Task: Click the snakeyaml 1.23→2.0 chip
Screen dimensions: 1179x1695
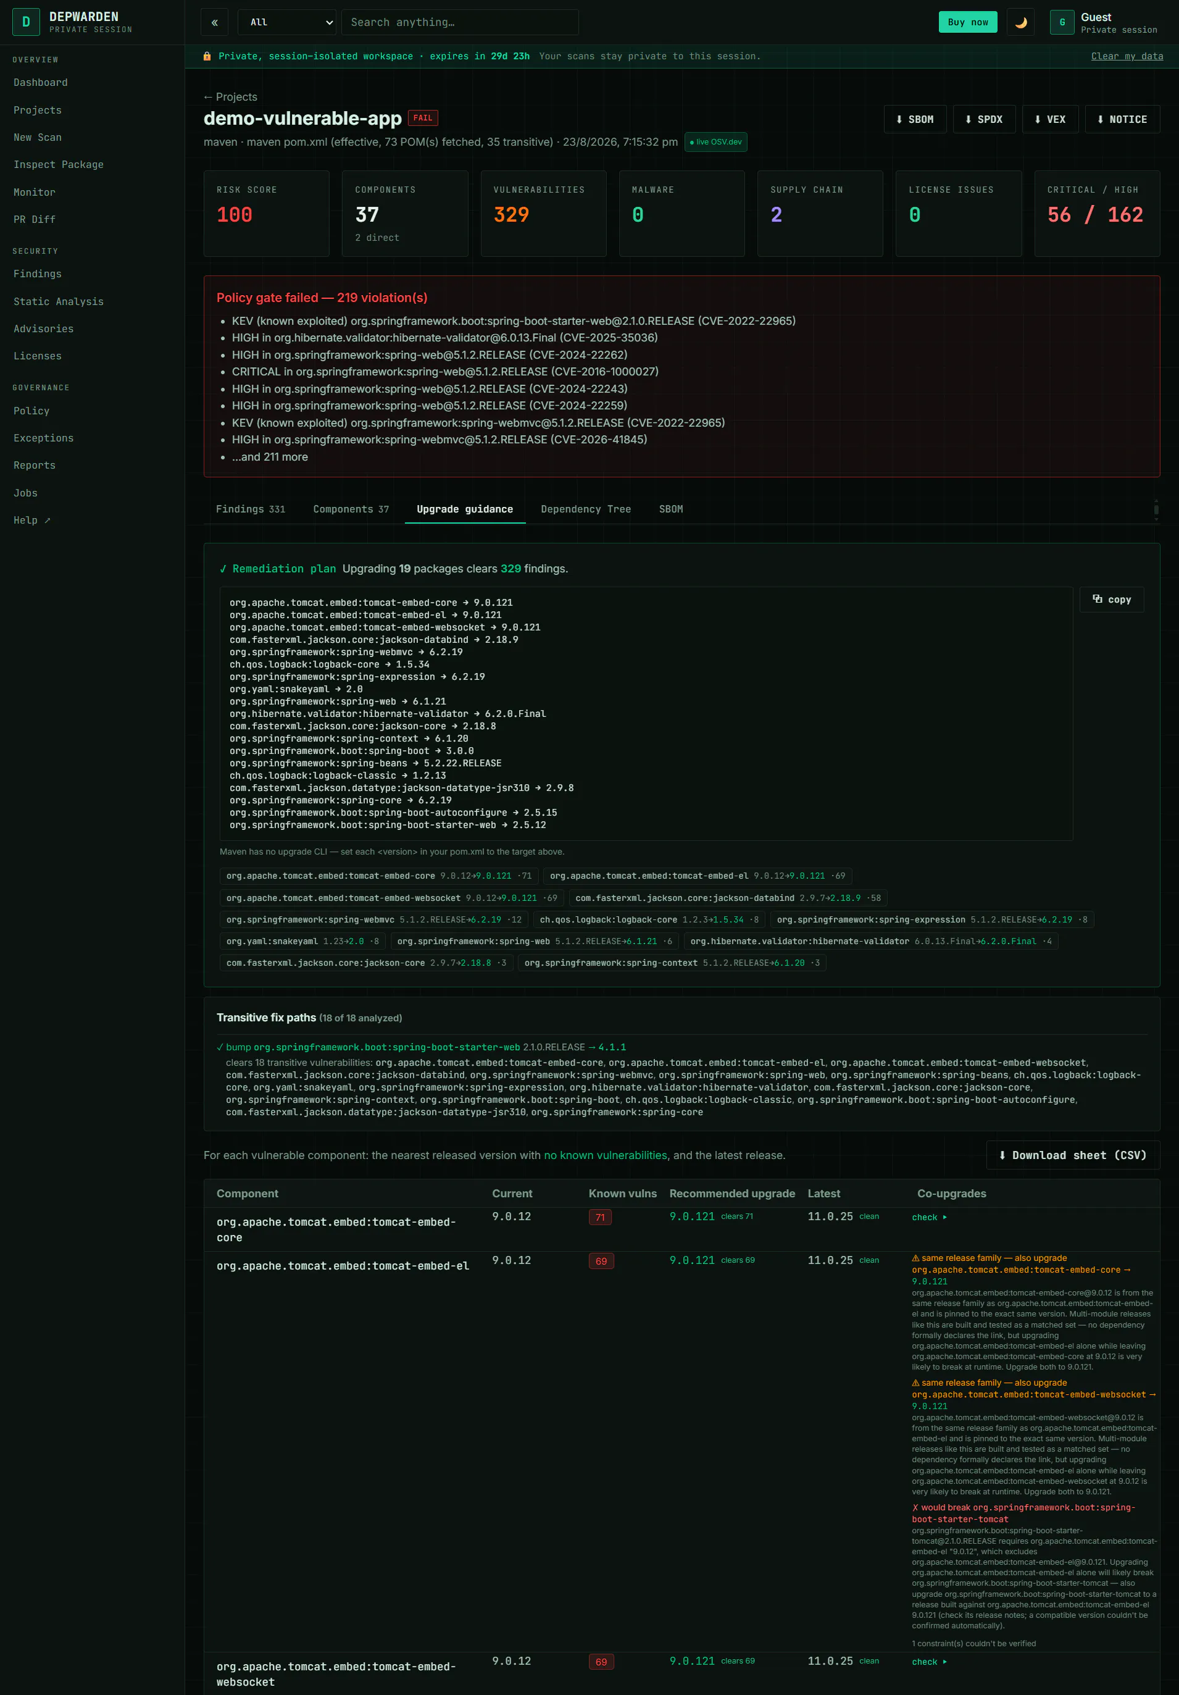Action: [x=302, y=941]
